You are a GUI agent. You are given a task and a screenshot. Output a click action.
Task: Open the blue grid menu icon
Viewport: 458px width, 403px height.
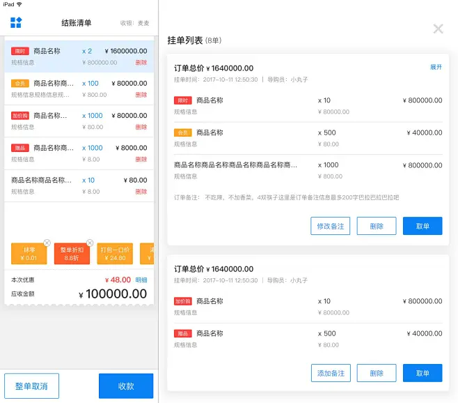click(16, 23)
